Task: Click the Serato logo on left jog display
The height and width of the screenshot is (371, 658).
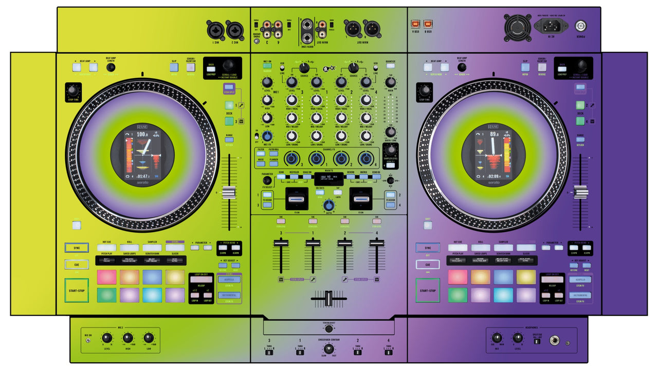Action: click(143, 183)
